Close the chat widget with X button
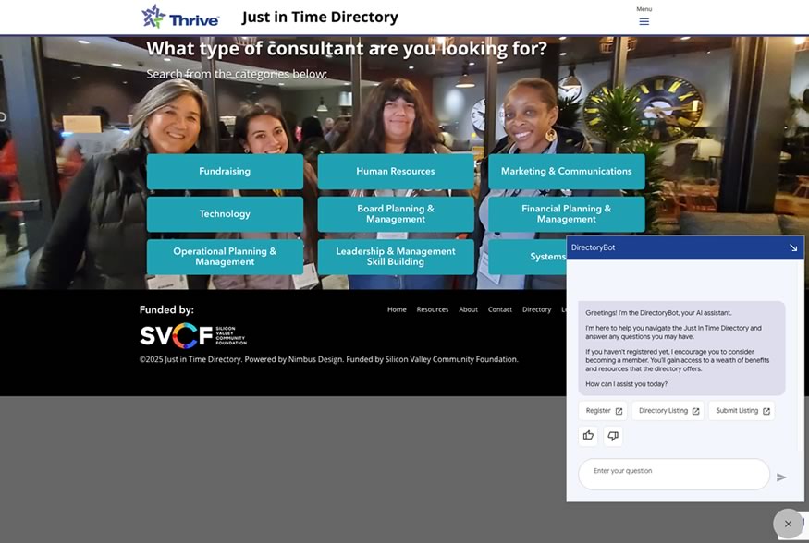This screenshot has height=543, width=809. (788, 524)
